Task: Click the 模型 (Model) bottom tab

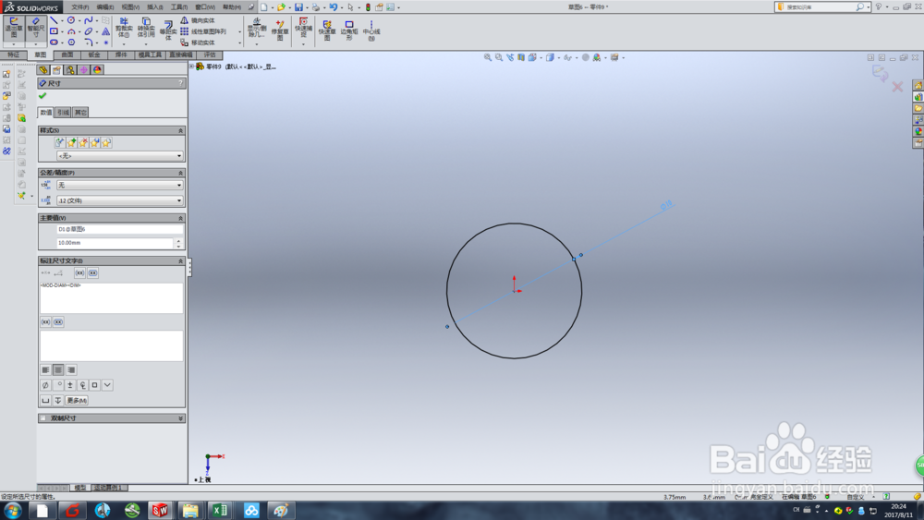Action: [x=80, y=488]
